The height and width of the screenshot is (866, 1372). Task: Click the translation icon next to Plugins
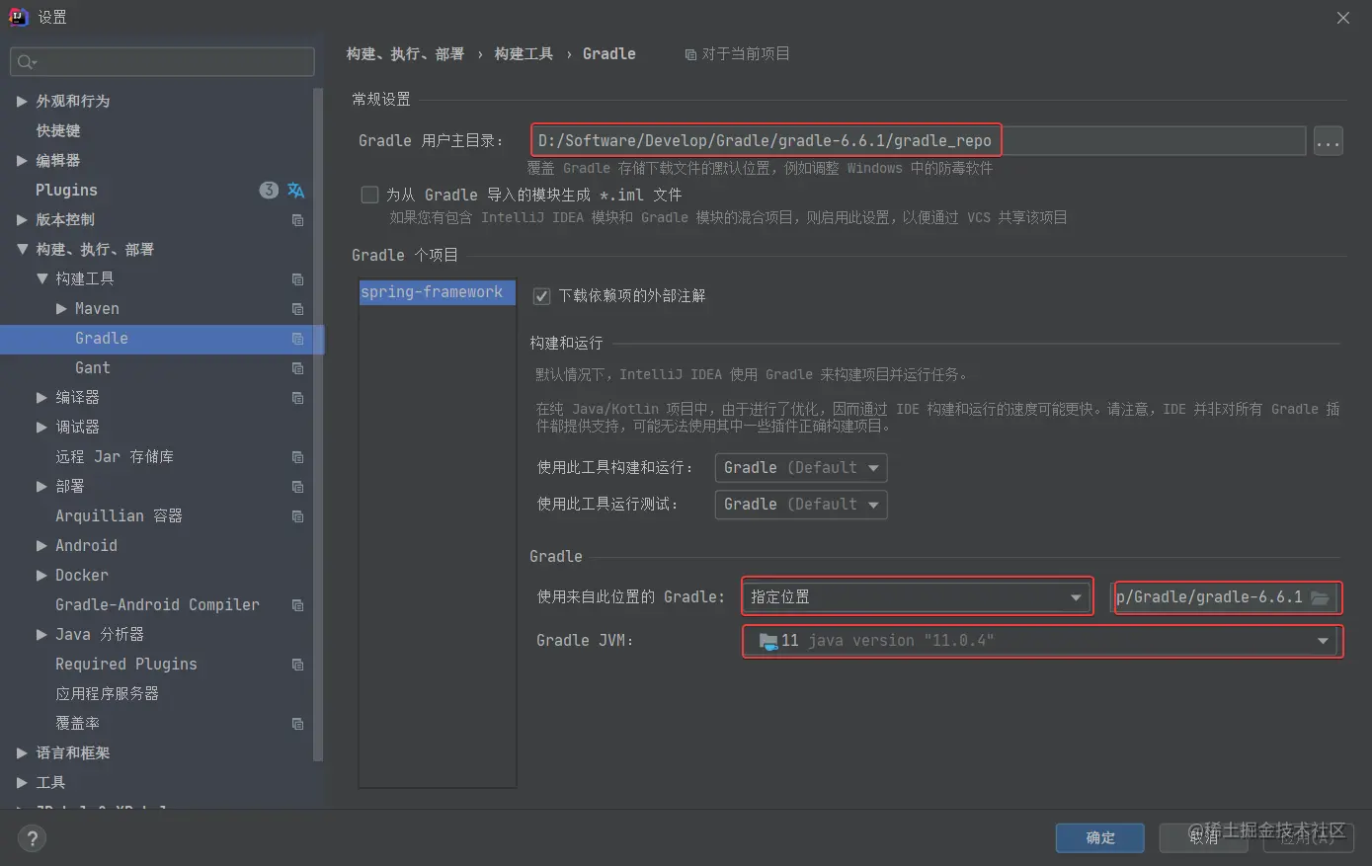296,190
